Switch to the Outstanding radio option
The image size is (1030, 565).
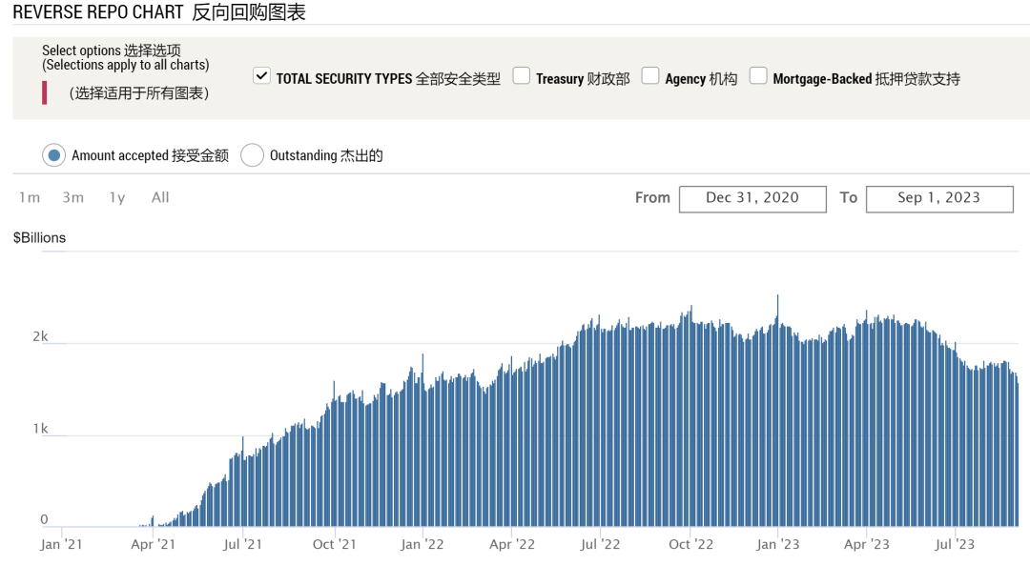tap(252, 155)
